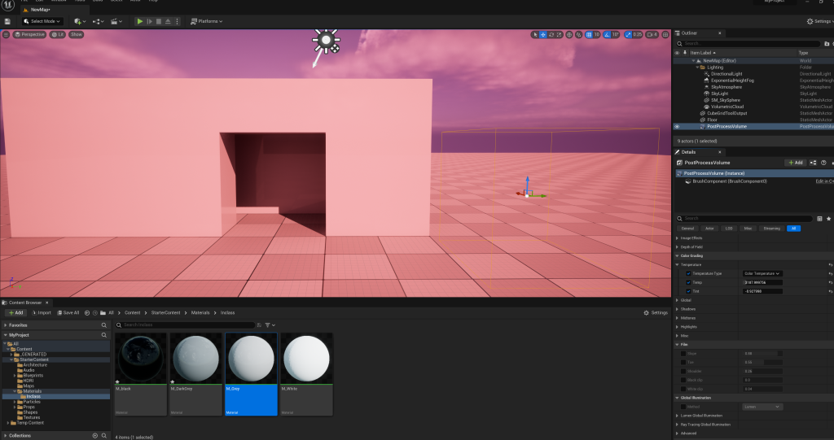834x440 pixels.
Task: Filter Details by the General category
Action: [687, 229]
